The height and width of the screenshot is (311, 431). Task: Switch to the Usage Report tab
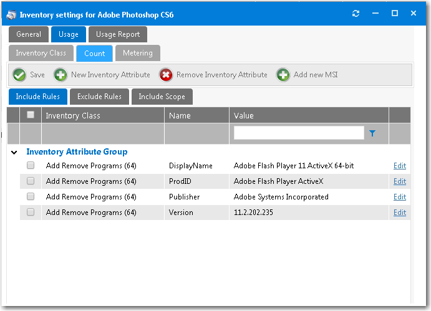[x=118, y=34]
